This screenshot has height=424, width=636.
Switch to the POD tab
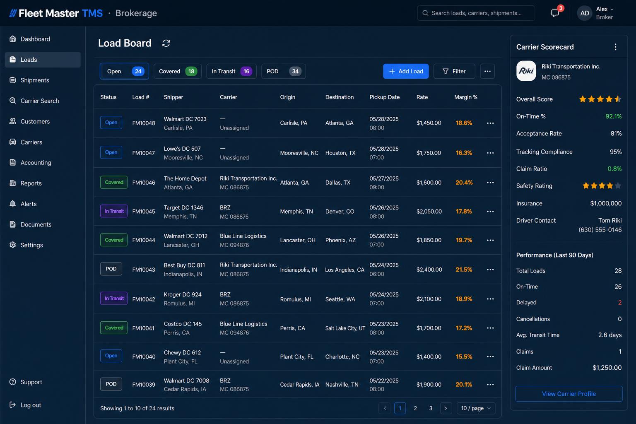tap(284, 71)
